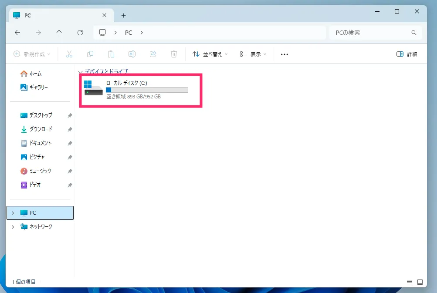This screenshot has height=293, width=437.
Task: Toggle the 詳細 details pane
Action: (x=407, y=54)
